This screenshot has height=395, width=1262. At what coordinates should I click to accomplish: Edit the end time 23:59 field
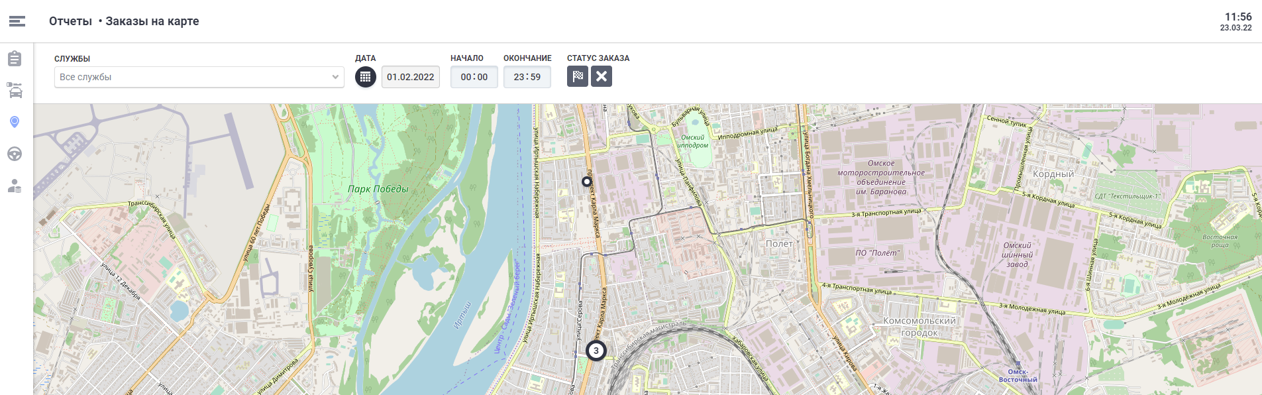coord(527,77)
